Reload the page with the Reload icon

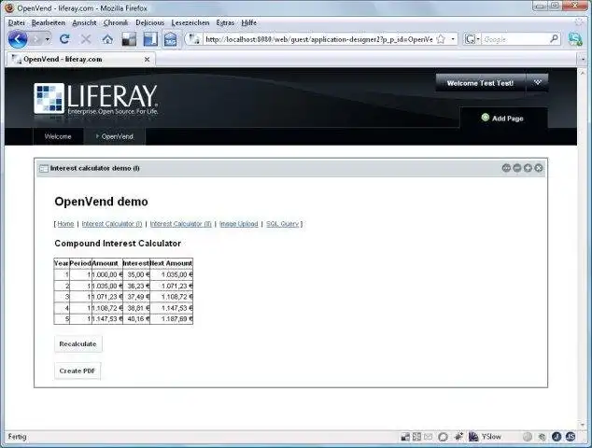click(64, 39)
